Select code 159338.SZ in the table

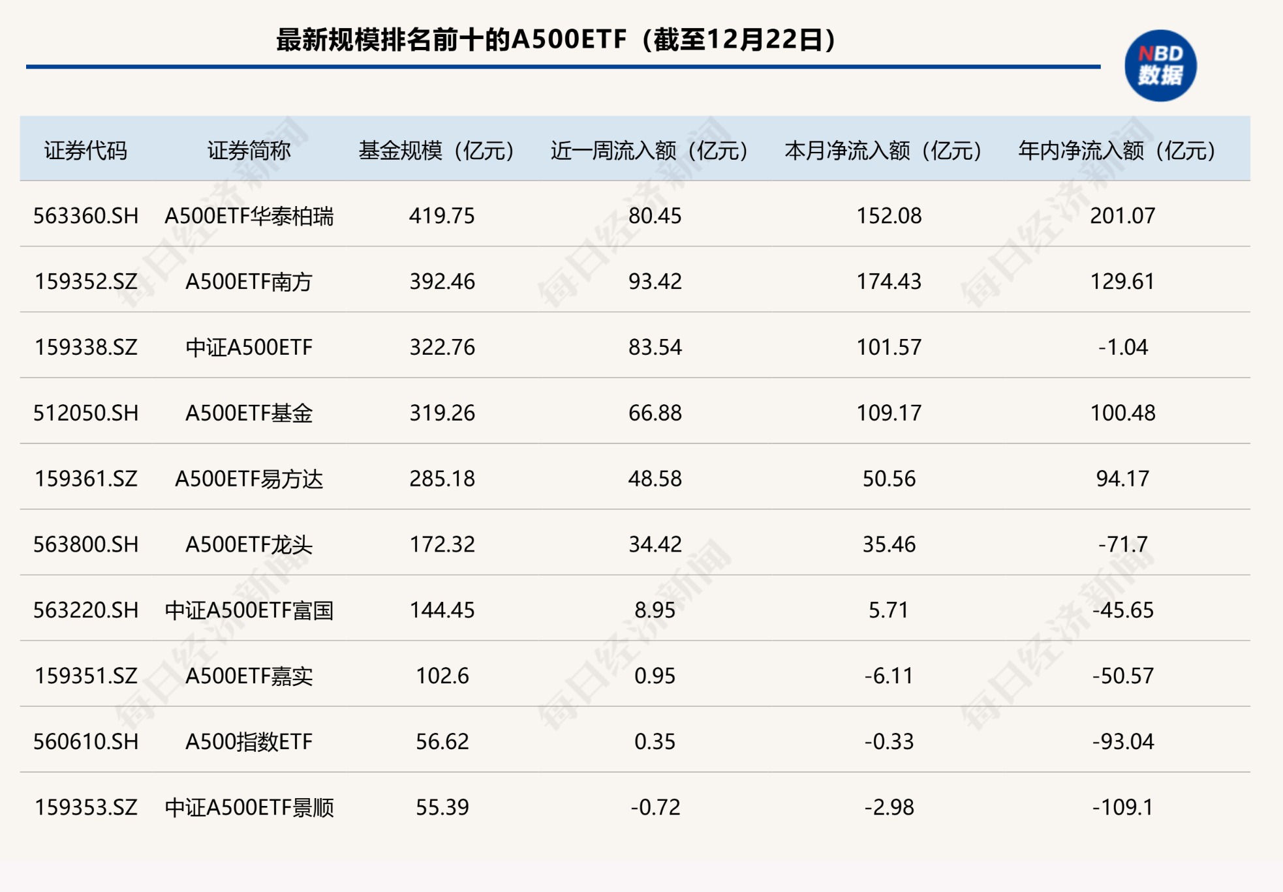coord(85,347)
